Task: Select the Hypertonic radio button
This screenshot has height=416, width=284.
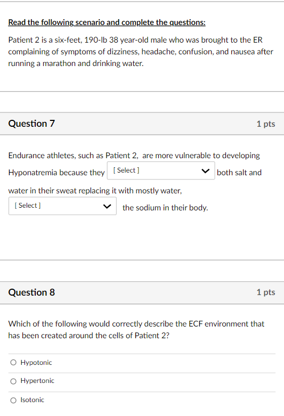Action: point(13,381)
